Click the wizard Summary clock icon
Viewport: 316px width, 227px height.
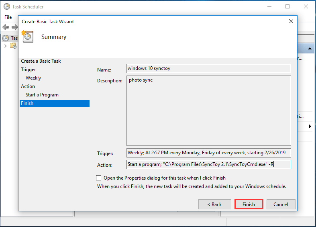tap(27, 37)
